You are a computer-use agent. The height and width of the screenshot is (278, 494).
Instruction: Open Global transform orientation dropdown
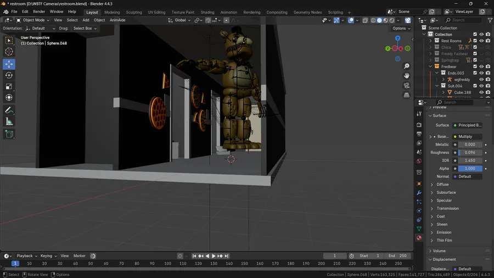click(179, 20)
